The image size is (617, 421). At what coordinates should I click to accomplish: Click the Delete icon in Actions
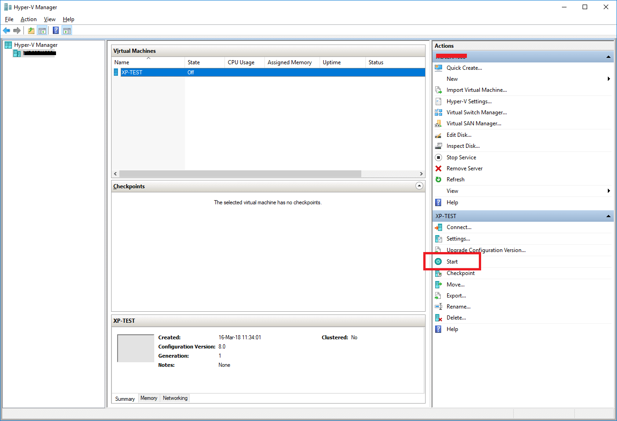click(x=438, y=318)
